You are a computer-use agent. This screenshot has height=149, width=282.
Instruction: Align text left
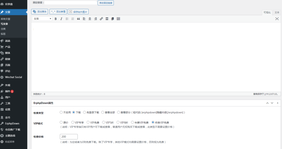[x=84, y=19]
